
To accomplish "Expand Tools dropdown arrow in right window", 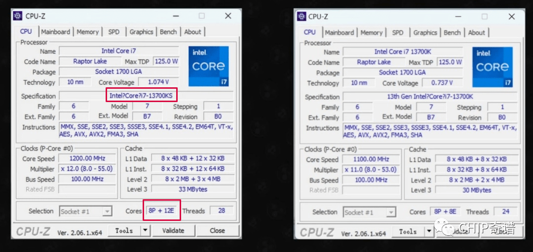I will pyautogui.click(x=429, y=232).
